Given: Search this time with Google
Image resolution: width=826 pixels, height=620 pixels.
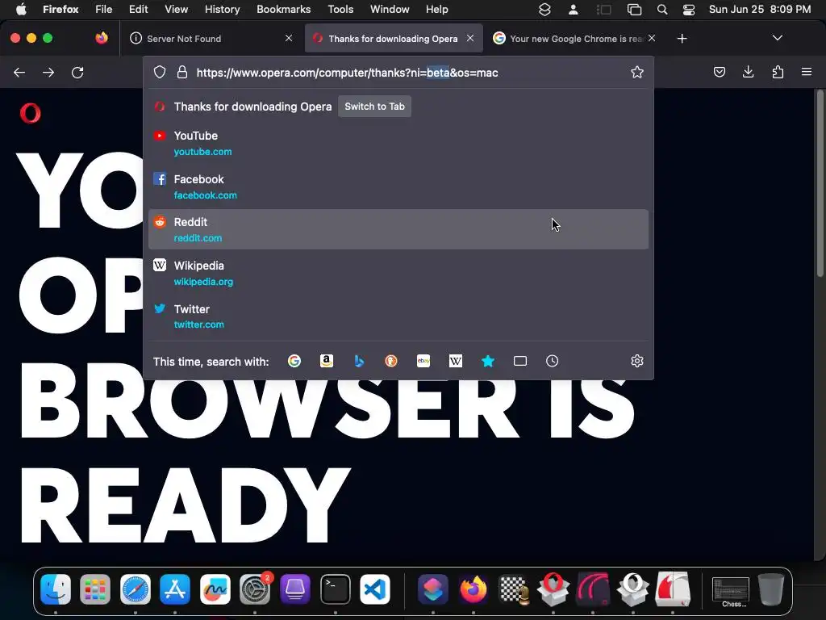Looking at the screenshot, I should pos(294,361).
